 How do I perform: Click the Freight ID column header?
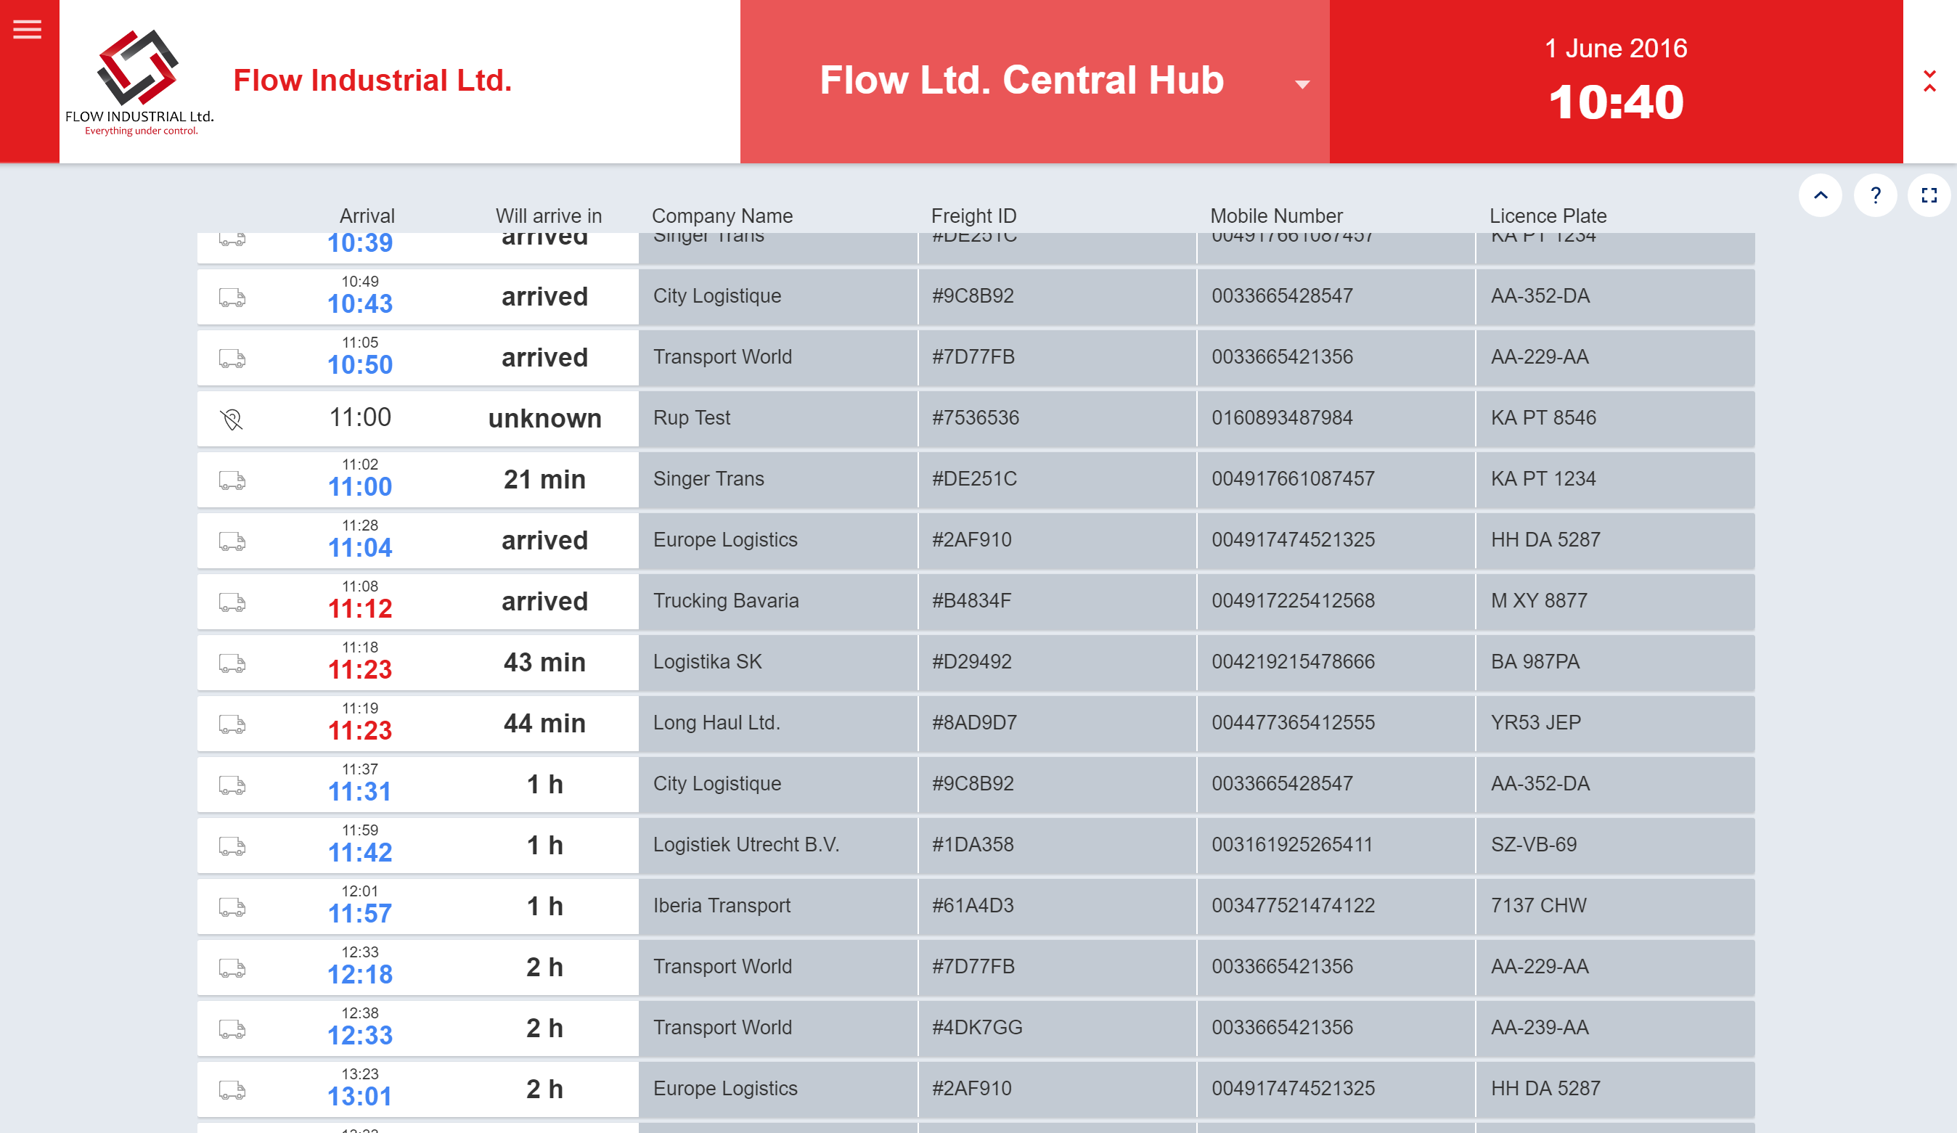(973, 216)
